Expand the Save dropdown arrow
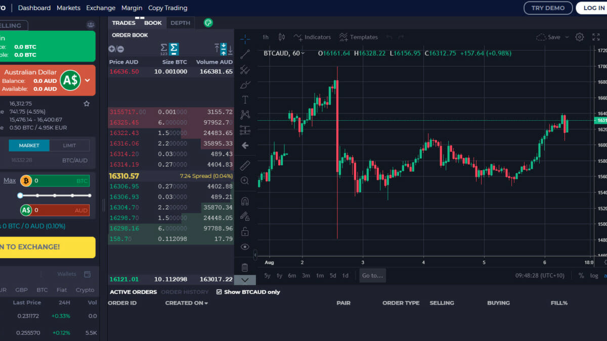 coord(567,37)
